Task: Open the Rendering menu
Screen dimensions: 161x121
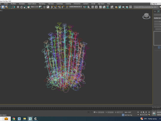Action: tap(42, 4)
